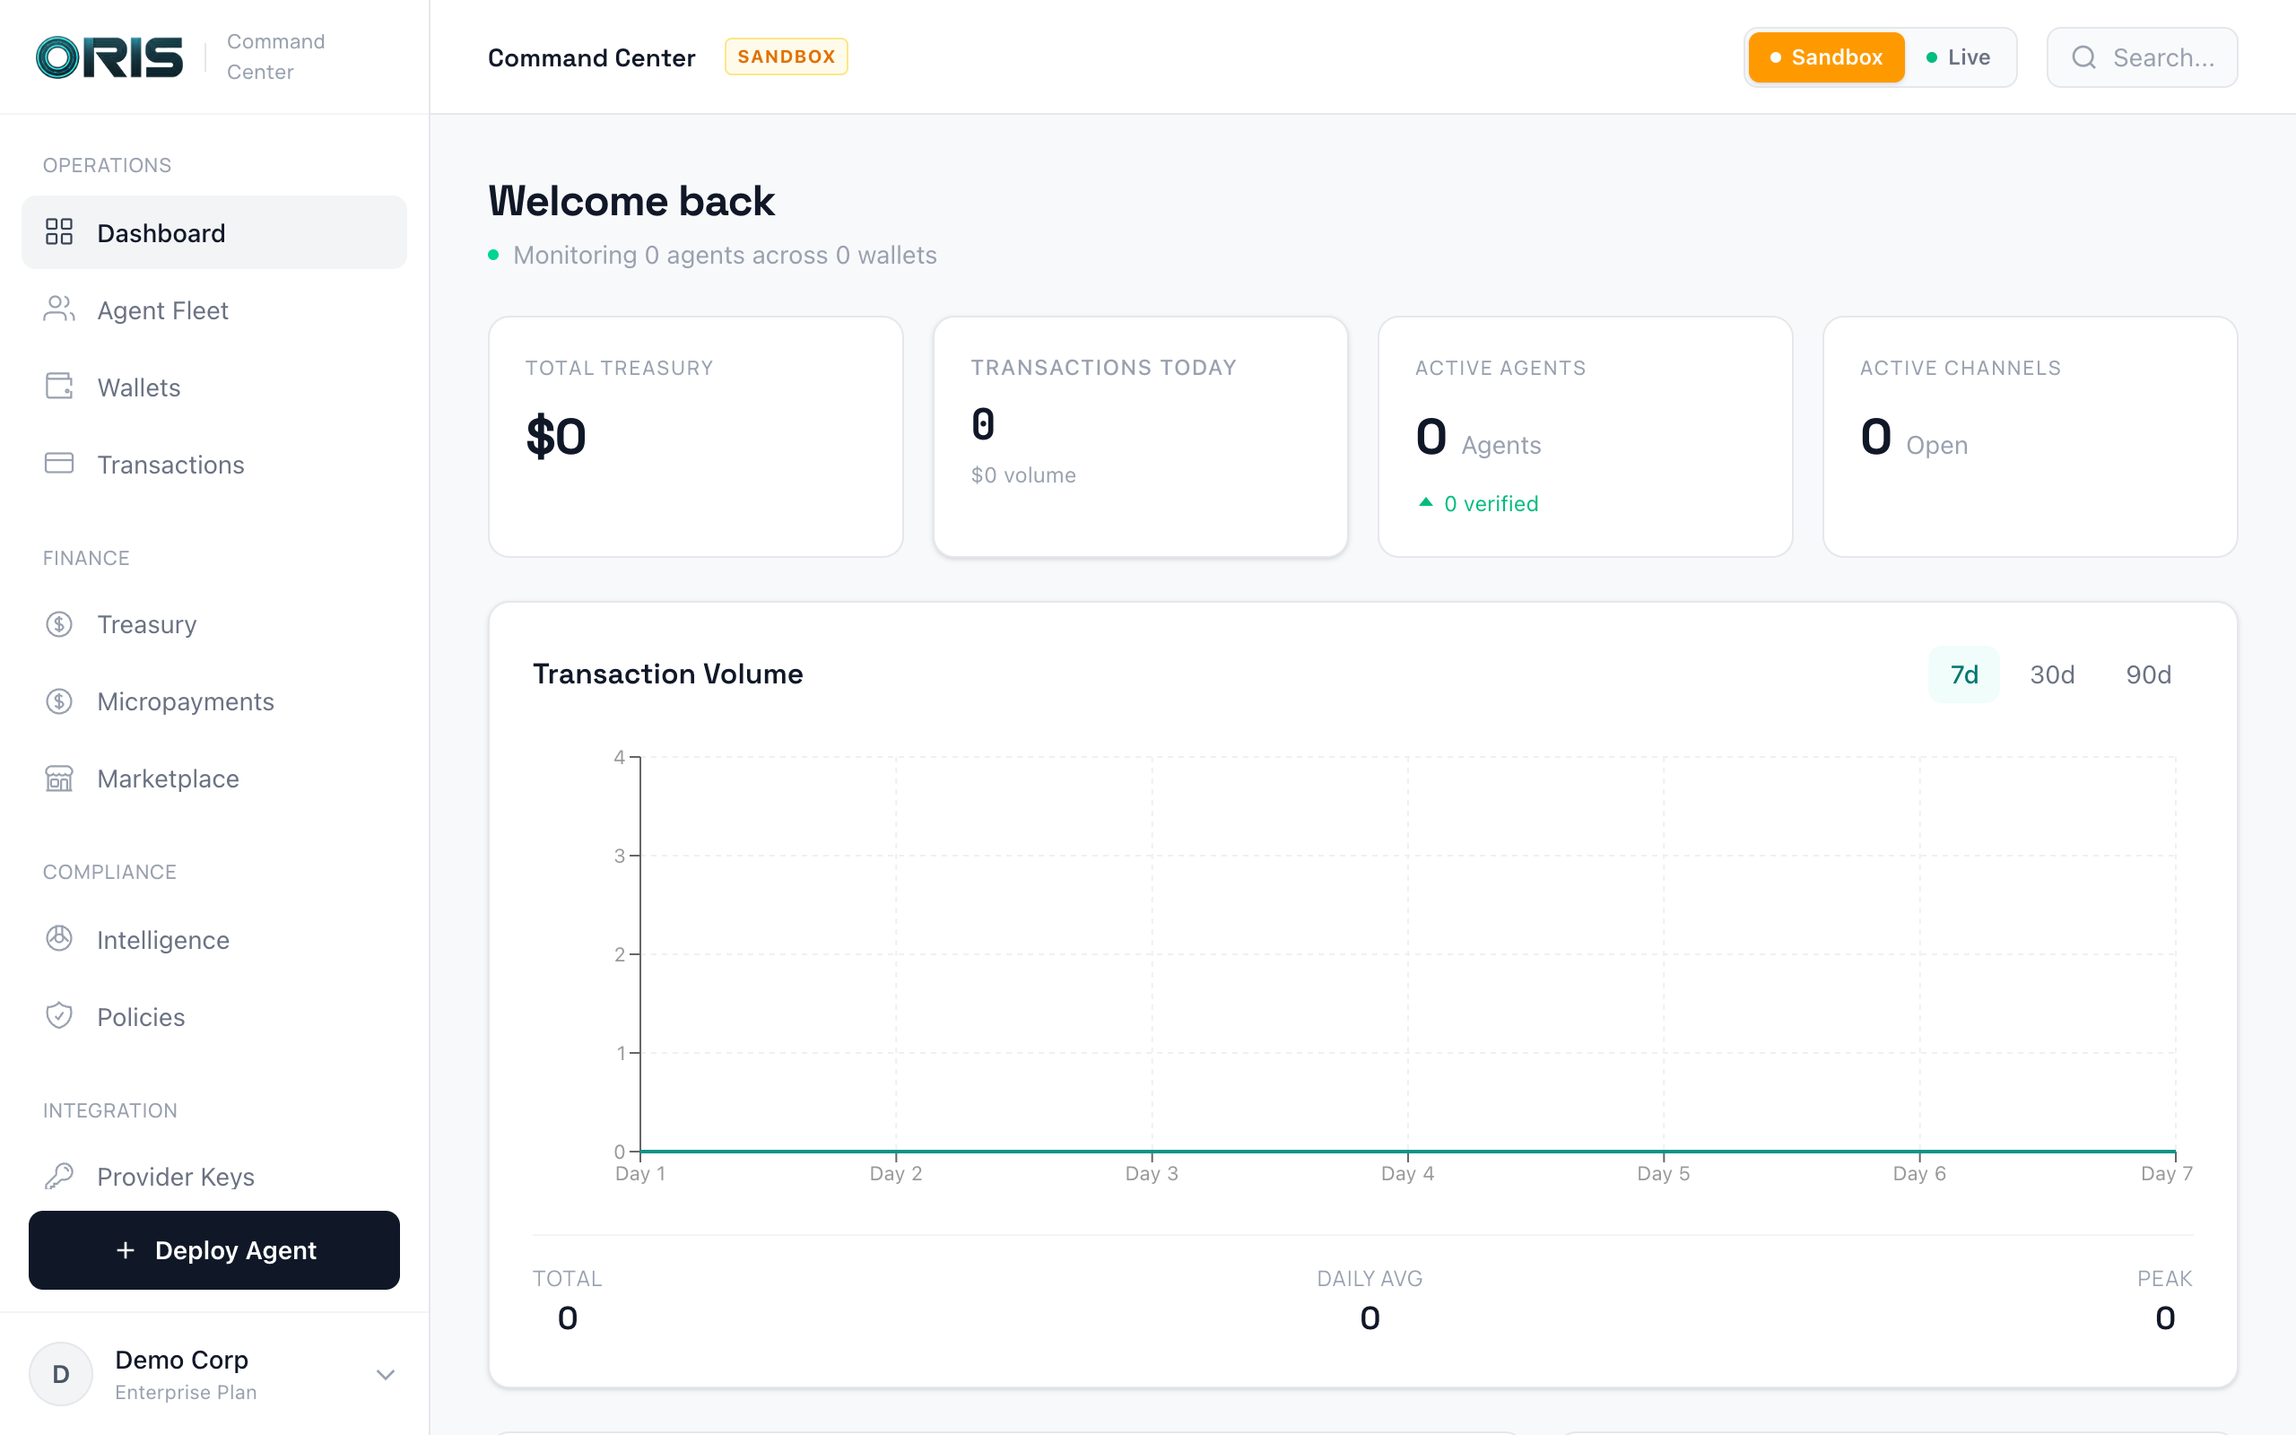Click the Deploy Agent button
This screenshot has width=2296, height=1435.
tap(214, 1250)
